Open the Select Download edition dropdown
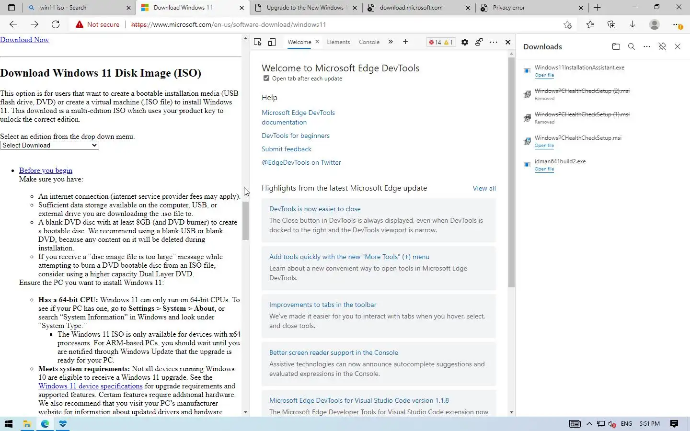This screenshot has width=690, height=431. (50, 146)
